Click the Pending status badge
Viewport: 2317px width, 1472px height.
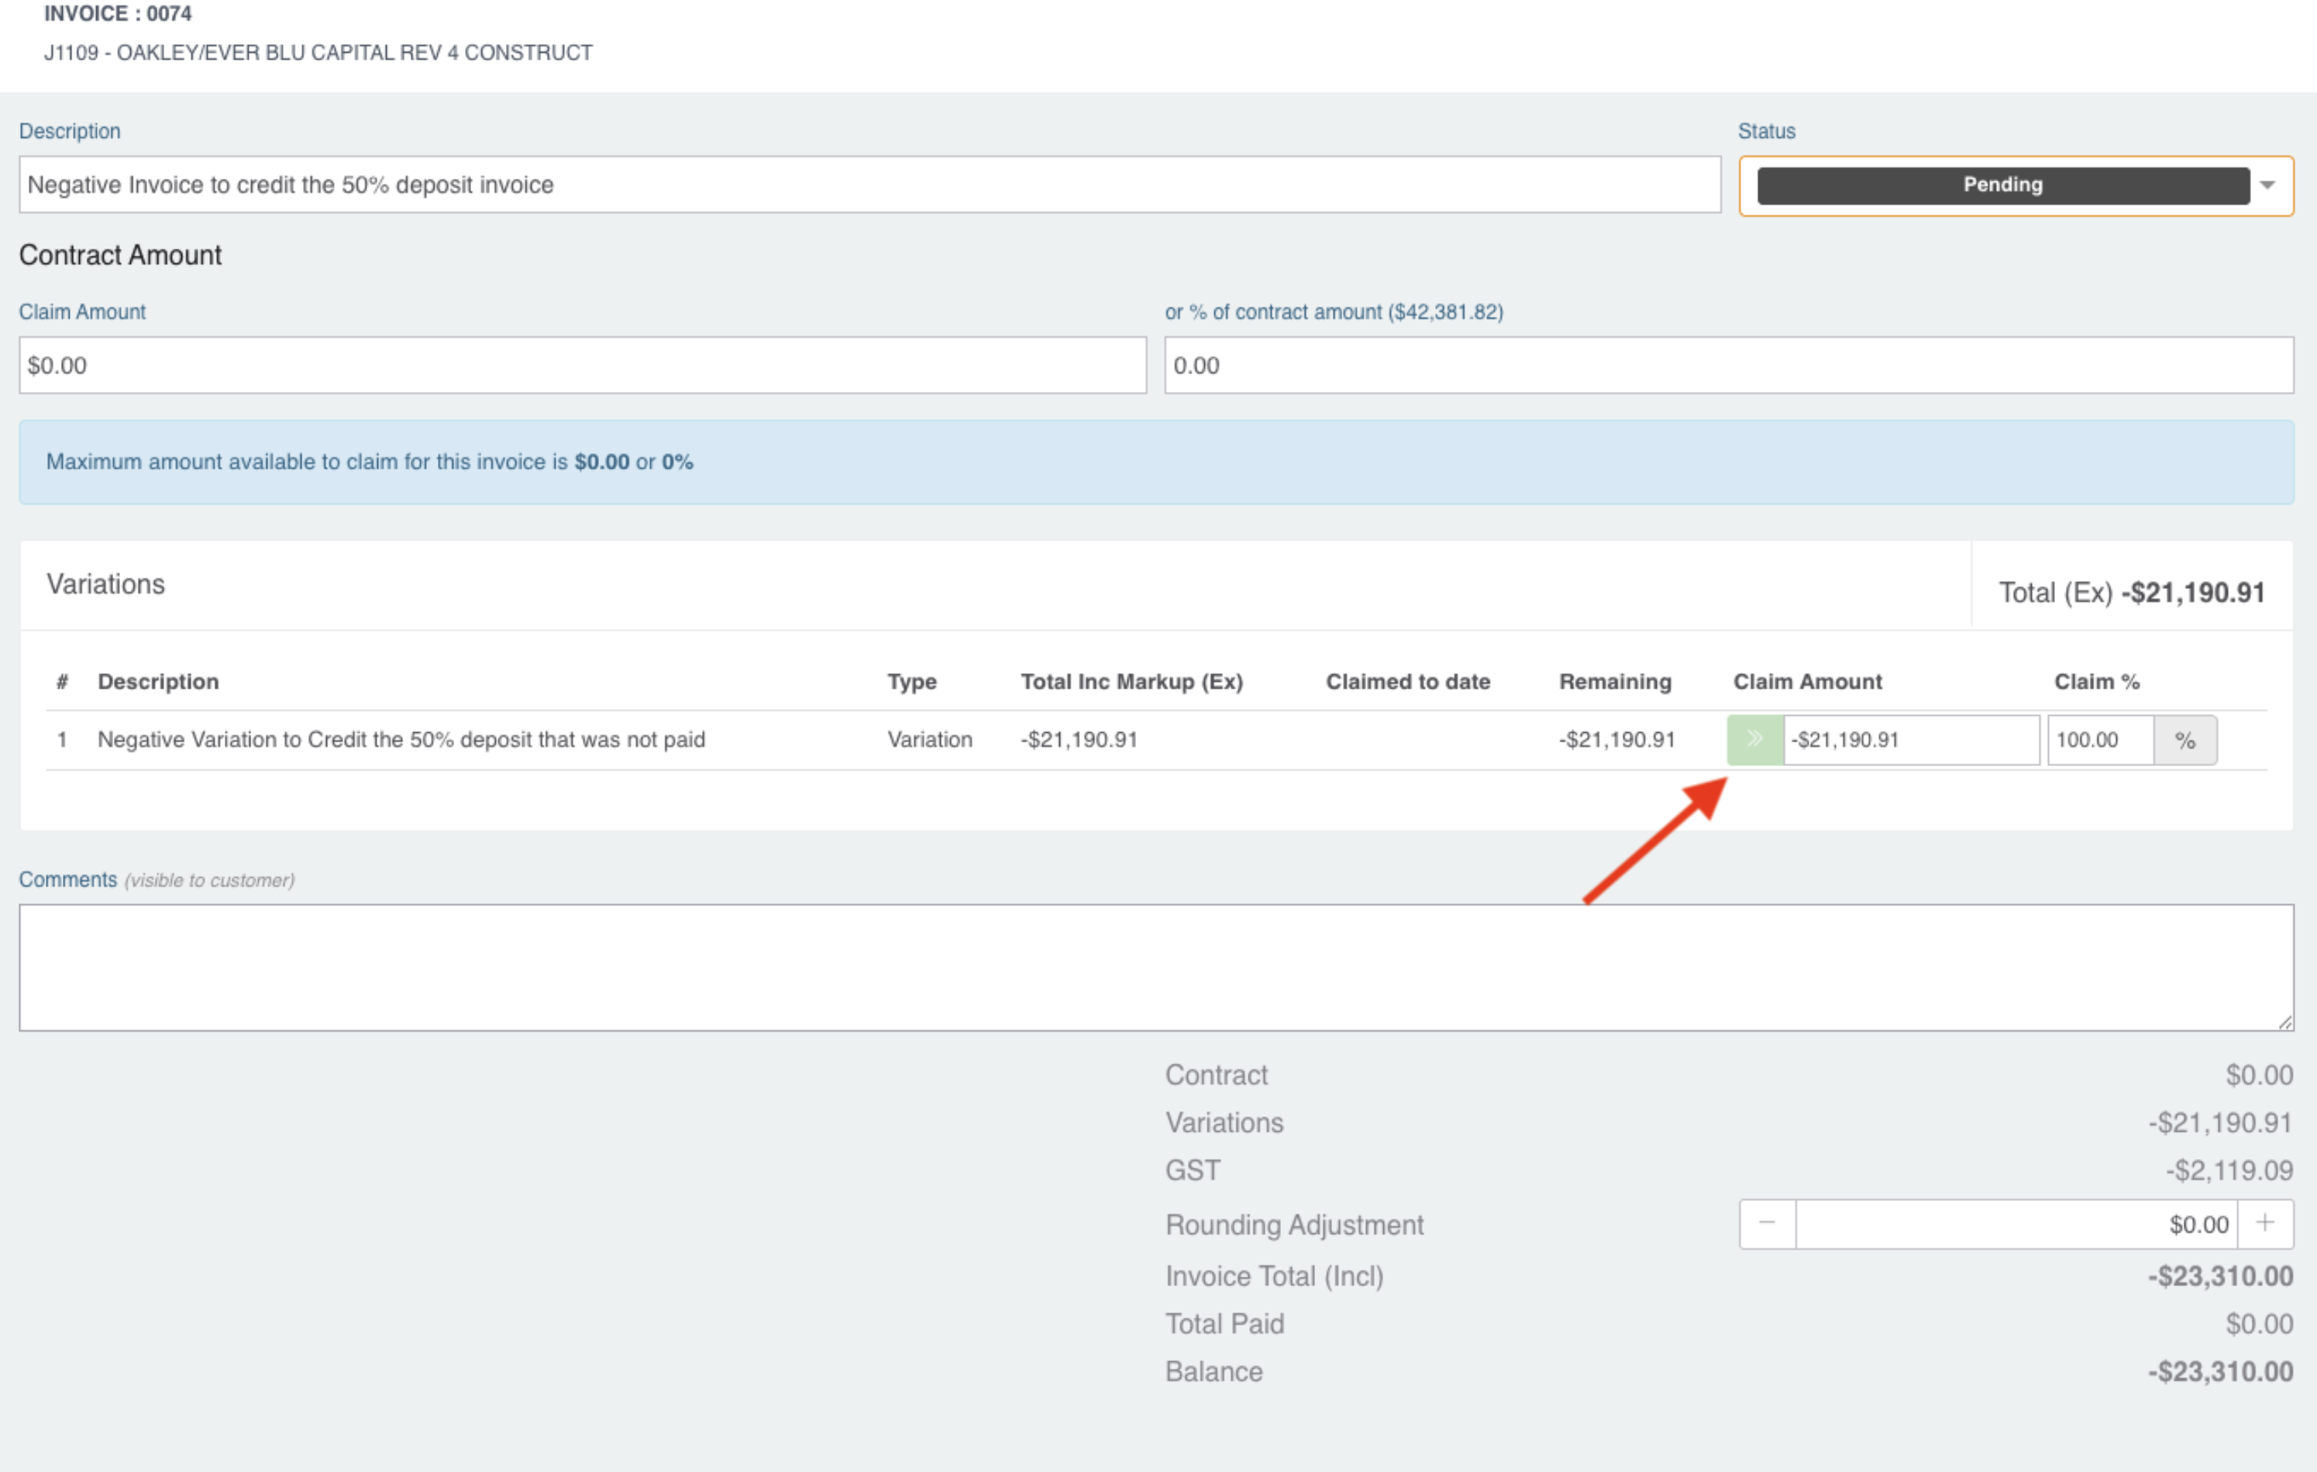pyautogui.click(x=2002, y=184)
